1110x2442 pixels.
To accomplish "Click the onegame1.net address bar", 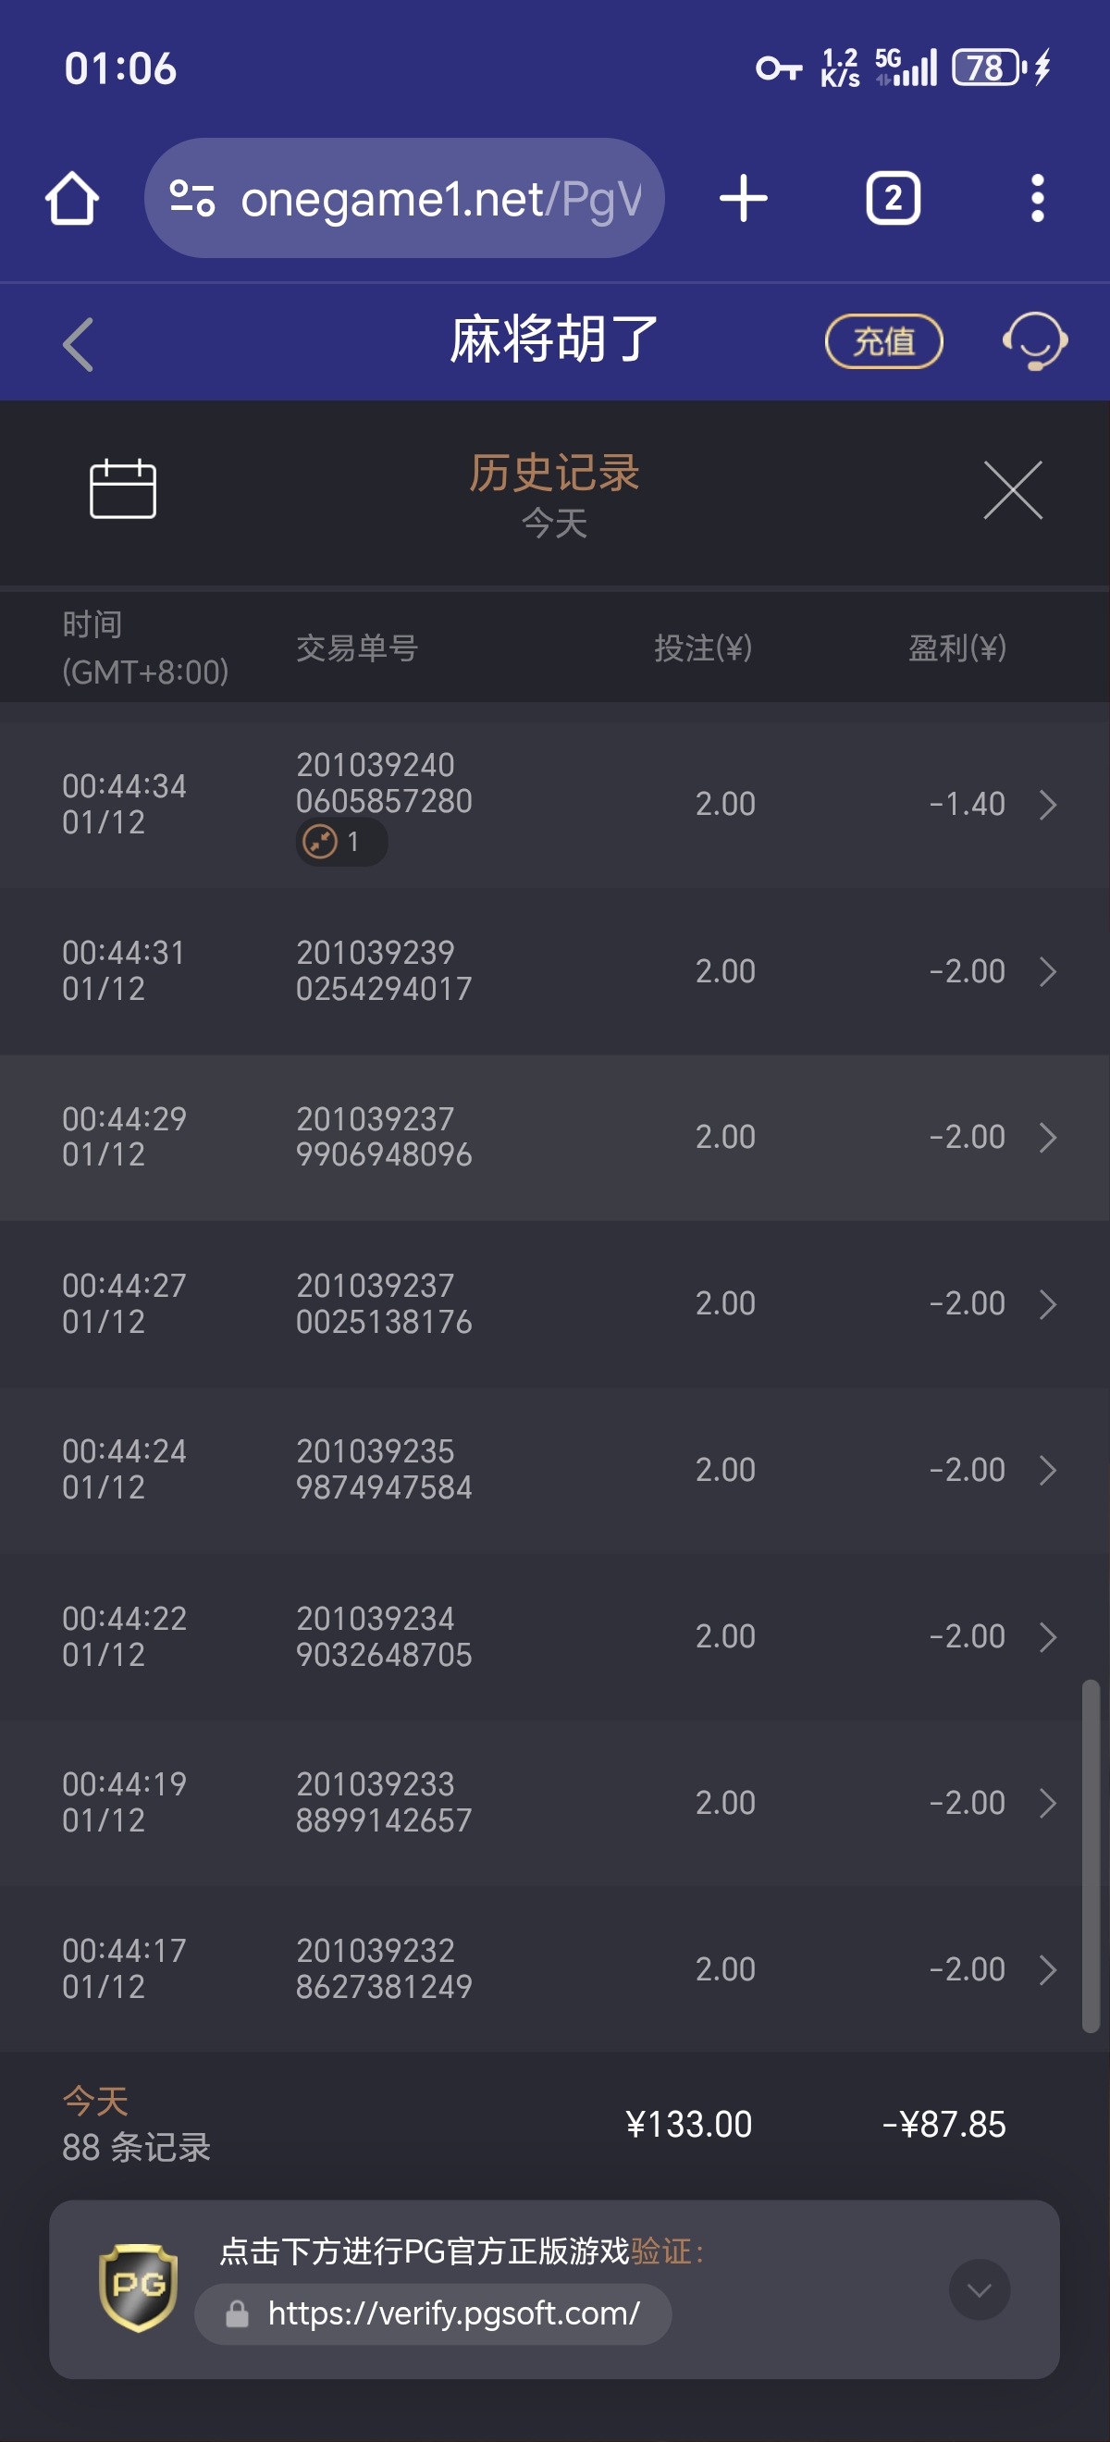I will [439, 199].
